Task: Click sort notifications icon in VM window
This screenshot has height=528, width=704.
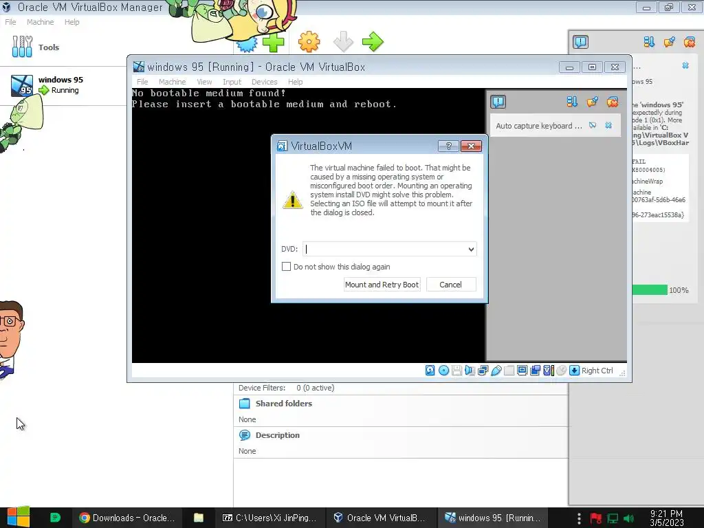Action: coord(571,102)
